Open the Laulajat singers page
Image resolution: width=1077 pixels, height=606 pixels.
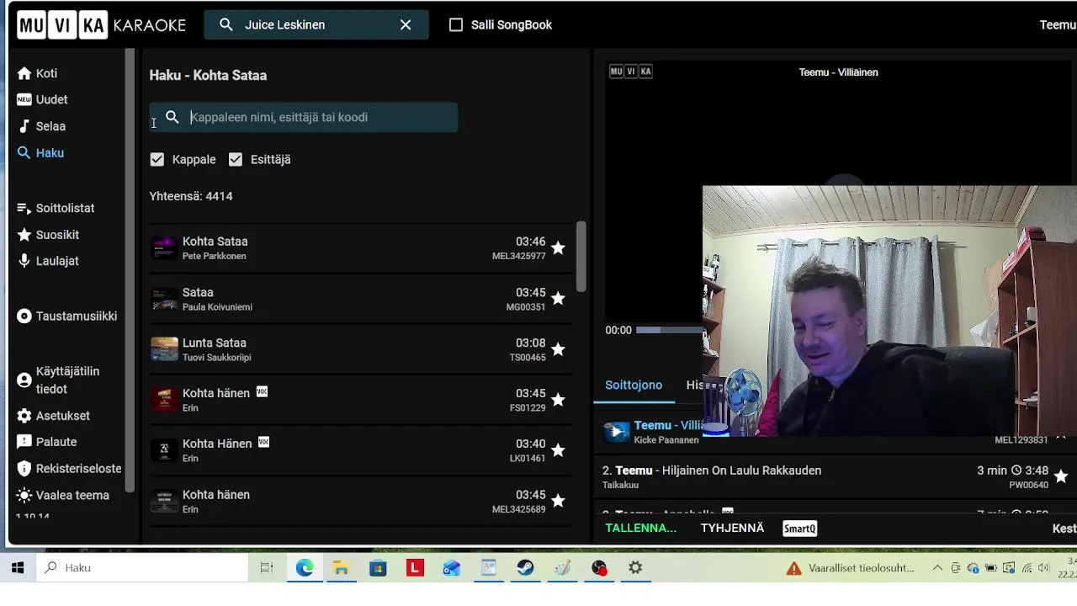48,261
